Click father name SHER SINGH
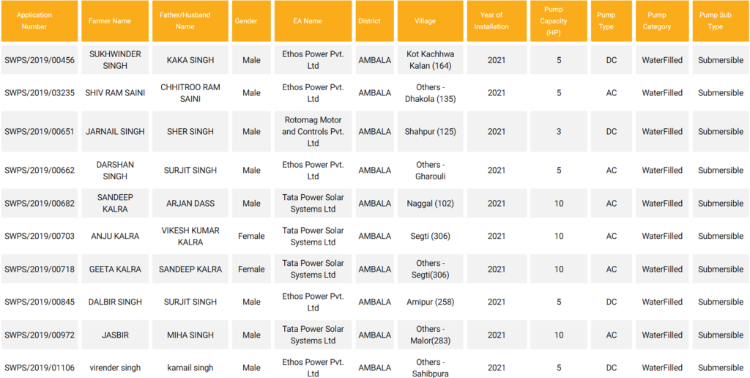 point(190,132)
